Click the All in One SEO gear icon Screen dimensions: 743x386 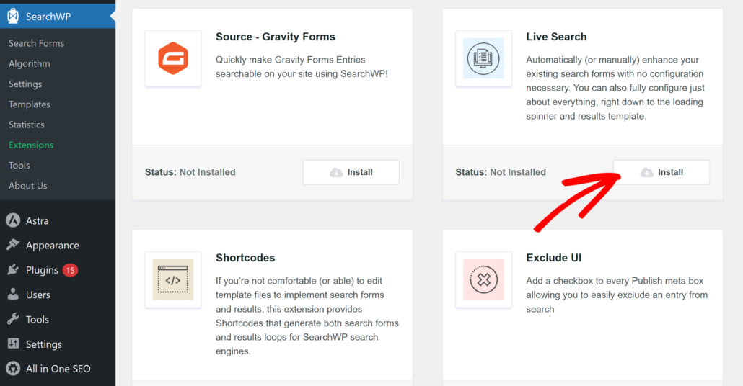click(13, 368)
